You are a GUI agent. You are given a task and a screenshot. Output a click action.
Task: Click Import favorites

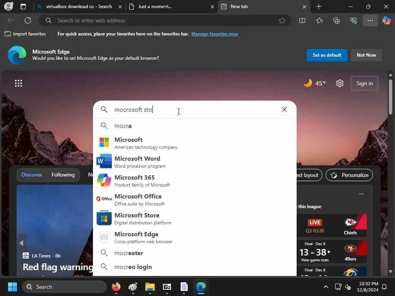point(25,34)
